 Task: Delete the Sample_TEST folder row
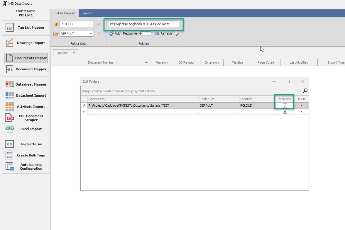pyautogui.click(x=301, y=105)
